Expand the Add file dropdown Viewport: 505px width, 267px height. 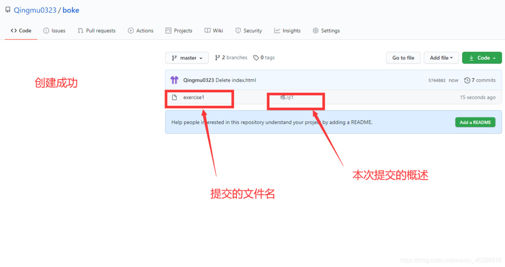[x=441, y=58]
